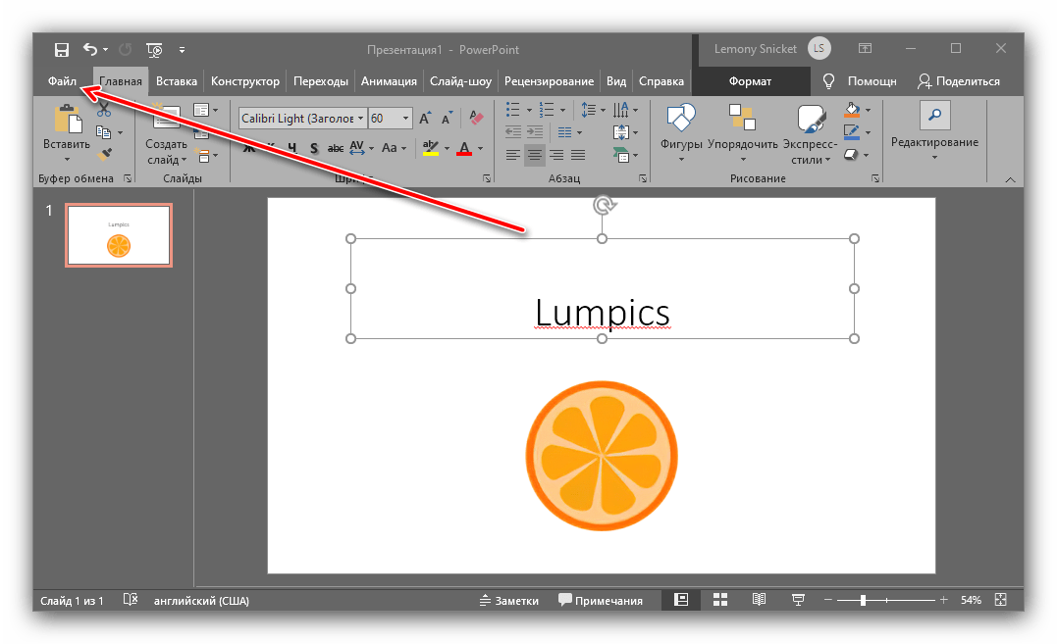Viewport: 1057px width, 644px height.
Task: Start slideshow from the status bar icon
Action: coord(798,600)
